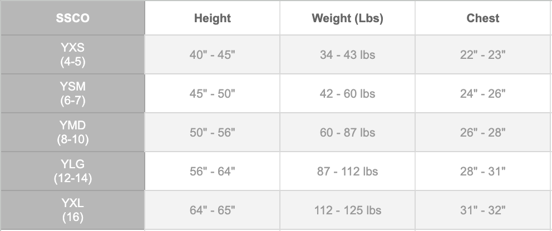Click the YSM (6-7) size cell
The height and width of the screenshot is (231, 552).
(x=72, y=93)
